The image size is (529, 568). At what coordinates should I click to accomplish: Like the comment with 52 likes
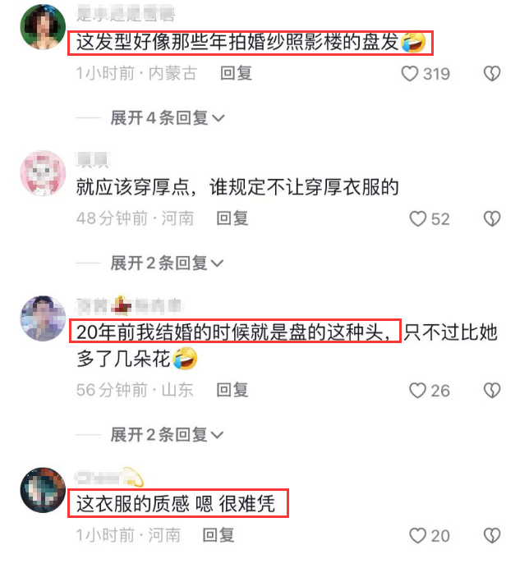(417, 219)
